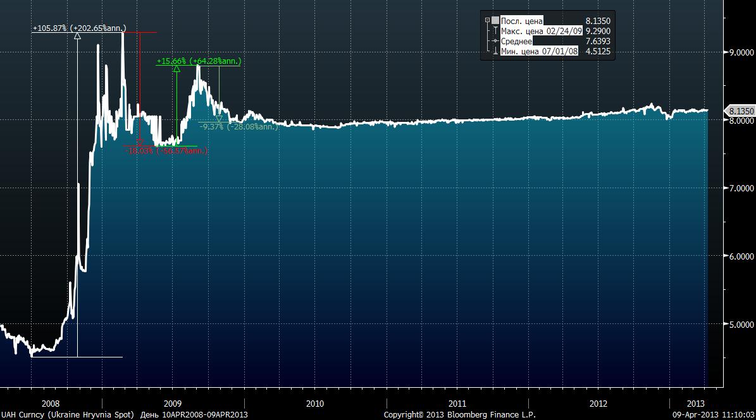Image resolution: width=756 pixels, height=420 pixels.
Task: Click the 8.1350 last price tag on axis
Action: [x=740, y=111]
